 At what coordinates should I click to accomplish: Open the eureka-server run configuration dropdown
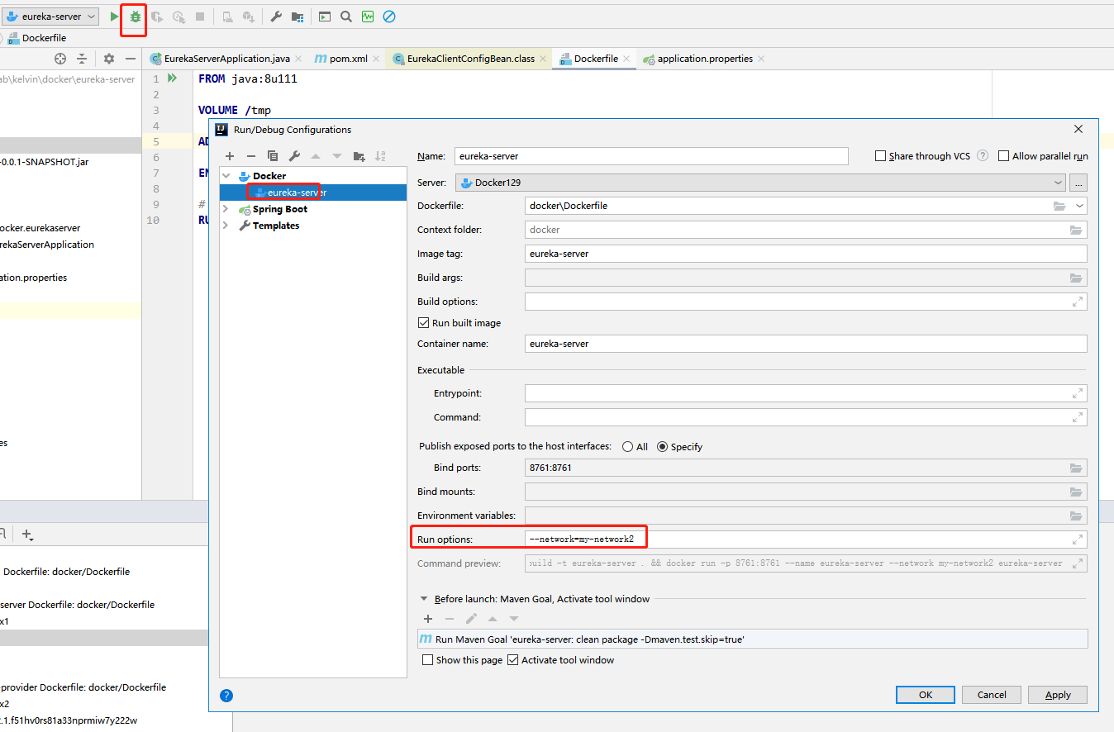click(x=50, y=17)
